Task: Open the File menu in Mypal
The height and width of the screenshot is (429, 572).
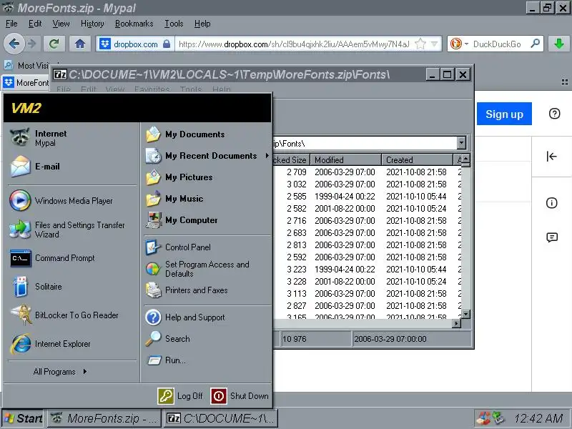Action: pyautogui.click(x=11, y=24)
